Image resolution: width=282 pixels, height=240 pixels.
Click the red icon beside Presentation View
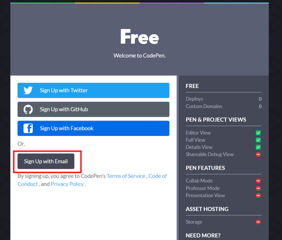tap(258, 196)
